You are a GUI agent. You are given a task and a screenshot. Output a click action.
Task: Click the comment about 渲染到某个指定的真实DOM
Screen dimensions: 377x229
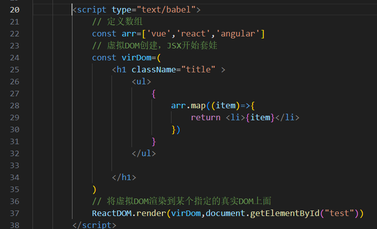(x=182, y=201)
